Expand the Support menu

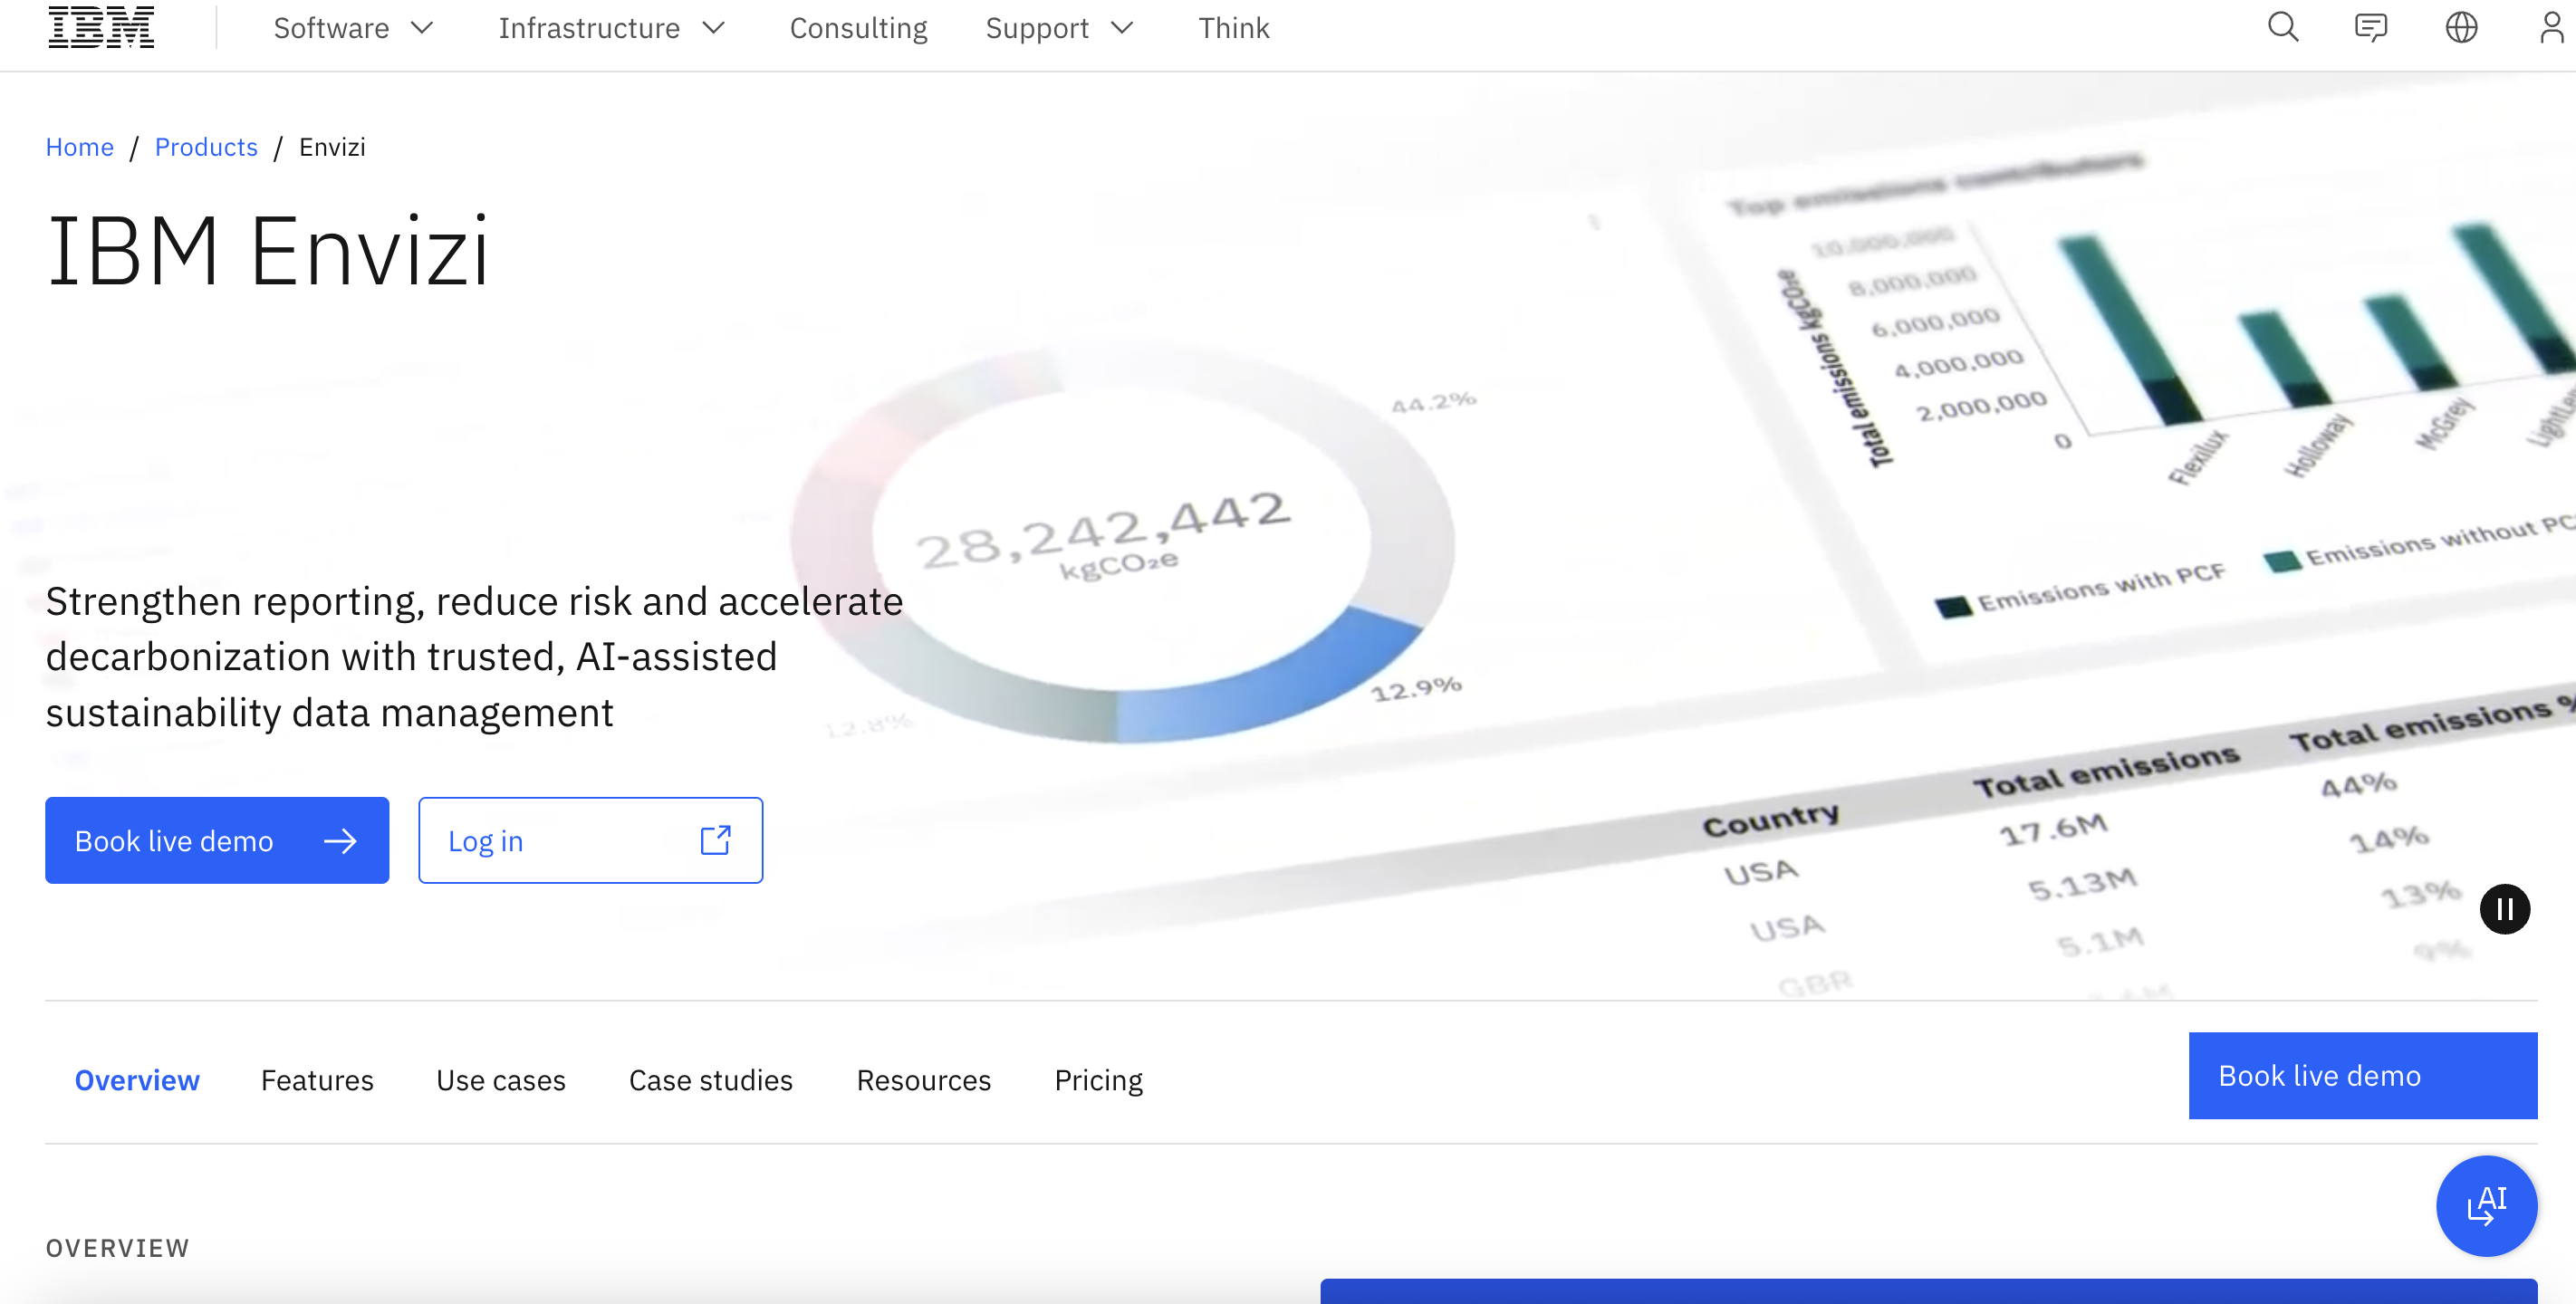coord(1059,28)
